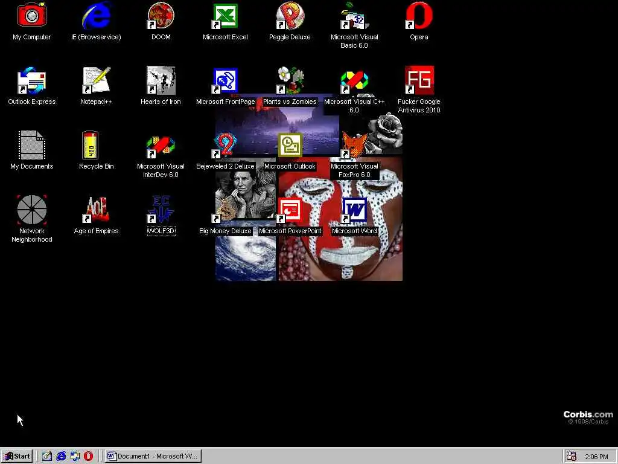618x464 pixels.
Task: Open the Start menu button
Action: click(x=16, y=456)
